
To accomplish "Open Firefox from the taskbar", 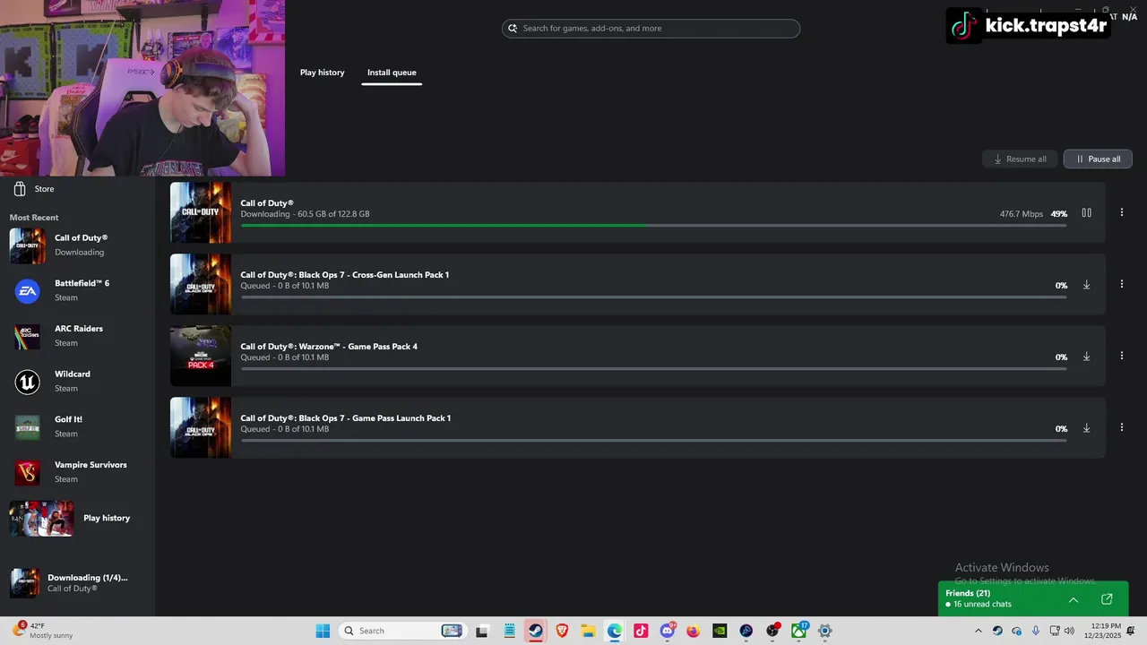I will [x=693, y=631].
